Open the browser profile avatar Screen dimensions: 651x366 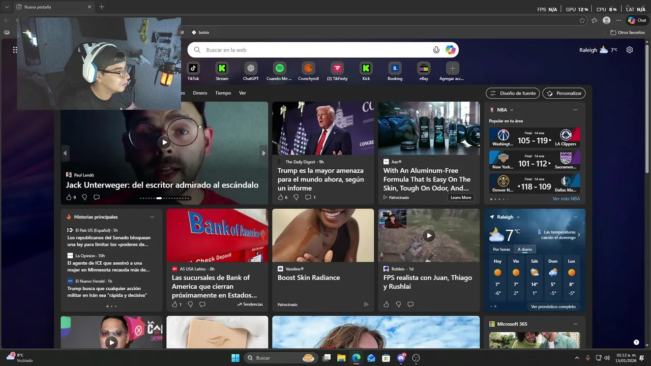[606, 20]
